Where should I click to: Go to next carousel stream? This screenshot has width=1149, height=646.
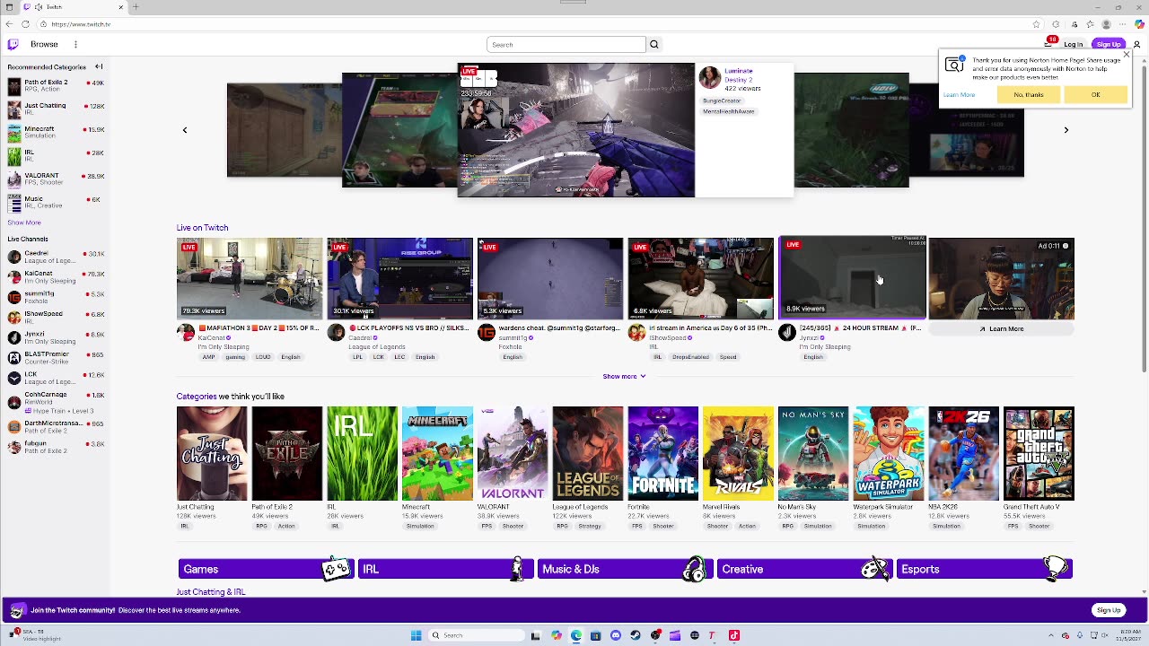click(x=1066, y=130)
